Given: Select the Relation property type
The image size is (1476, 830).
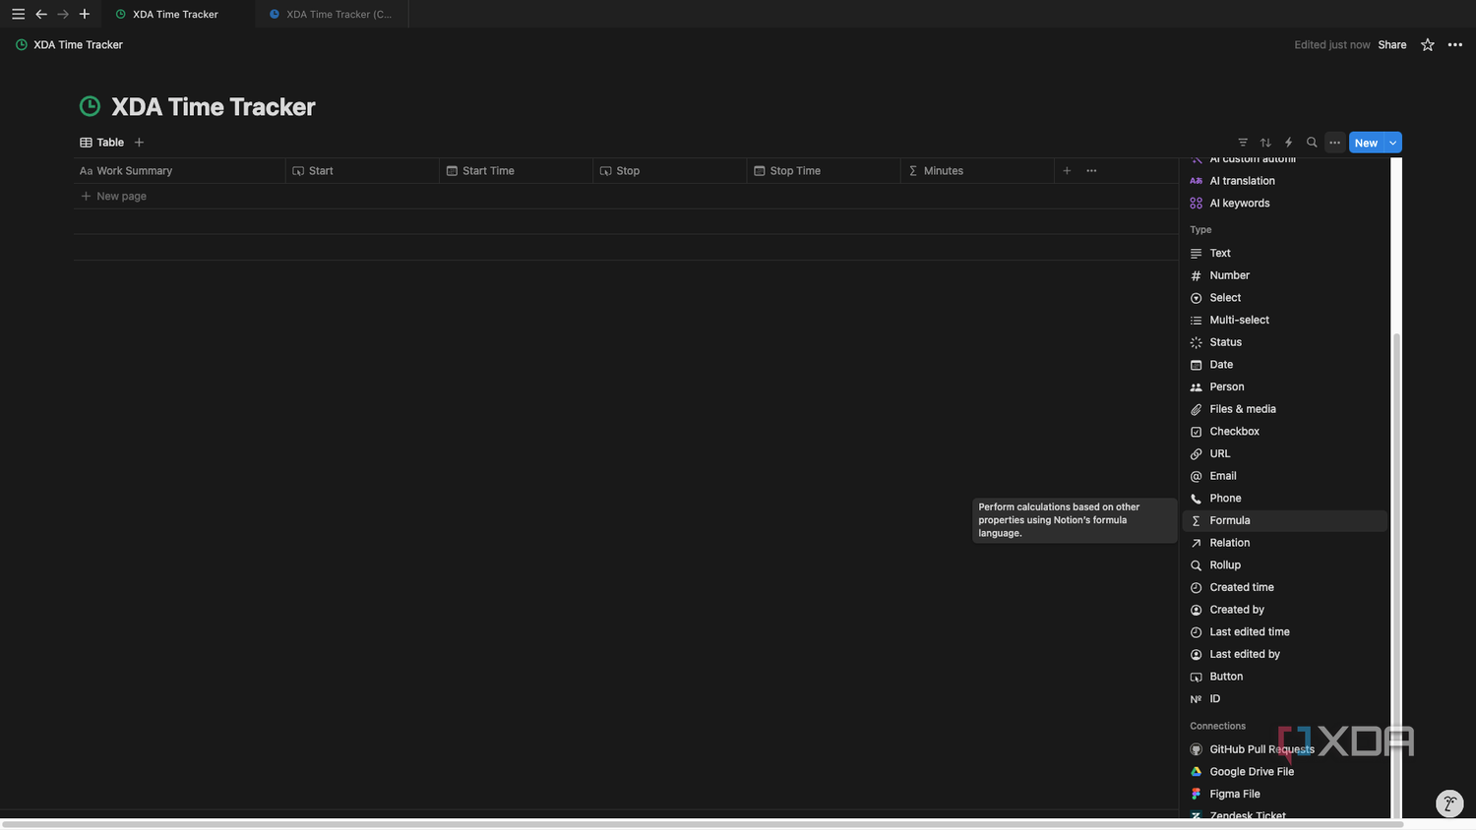Looking at the screenshot, I should coord(1284,543).
